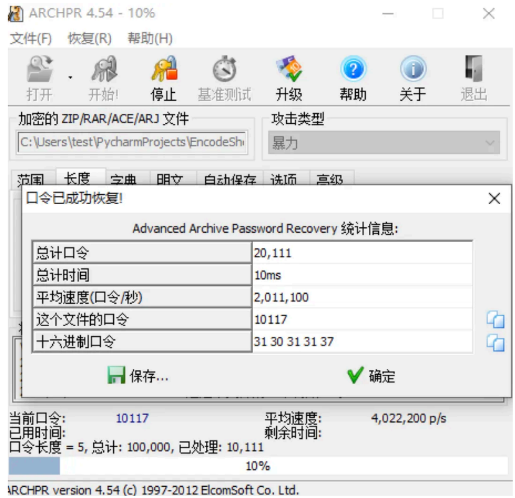Click the green checkmark beside 确定
515x498 pixels.
pos(355,375)
